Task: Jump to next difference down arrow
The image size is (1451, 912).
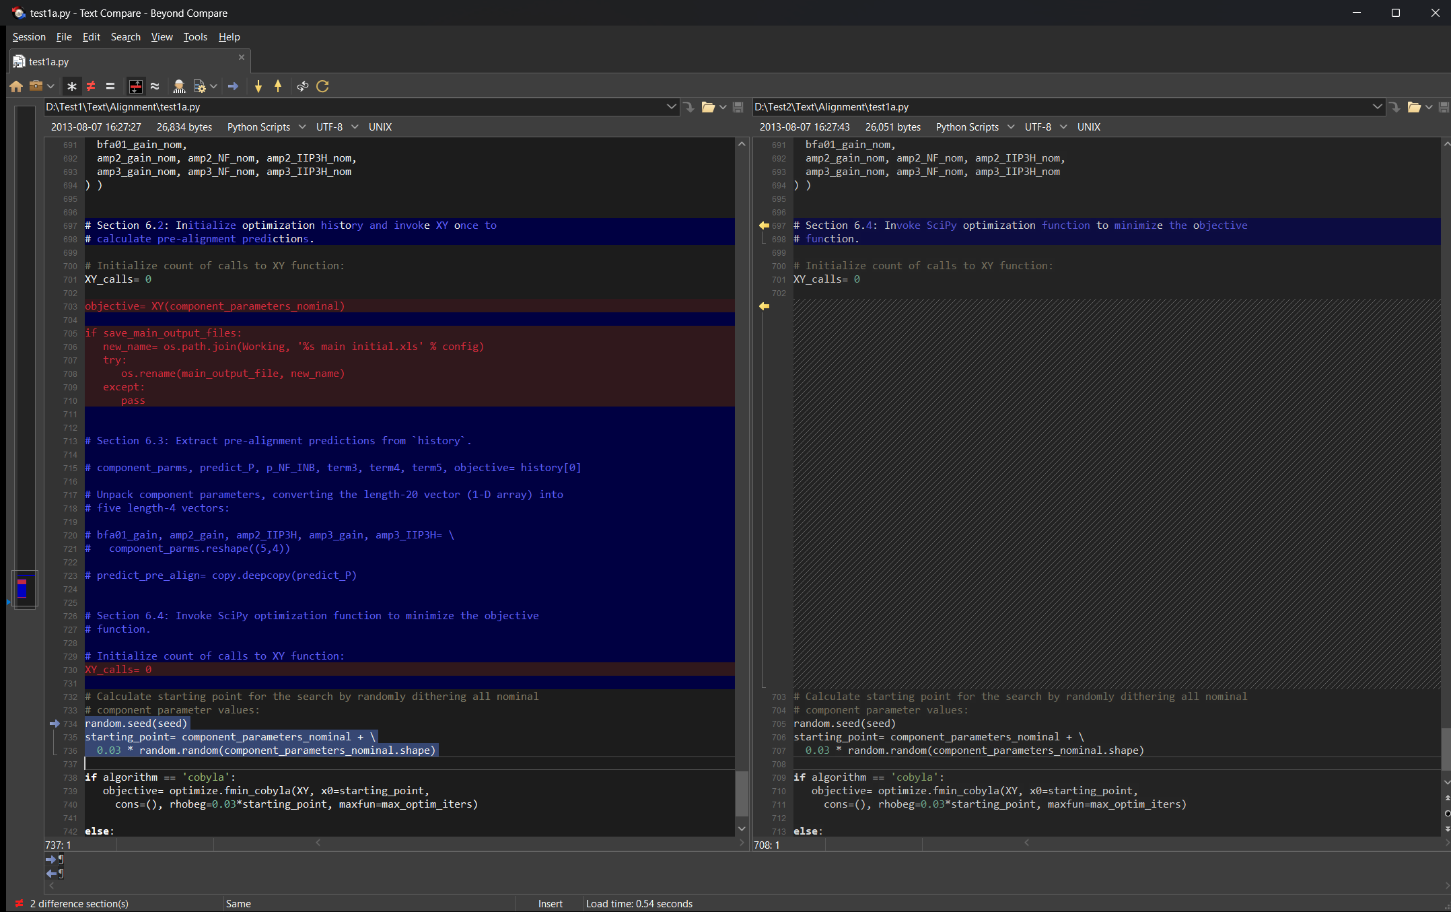Action: coord(258,86)
